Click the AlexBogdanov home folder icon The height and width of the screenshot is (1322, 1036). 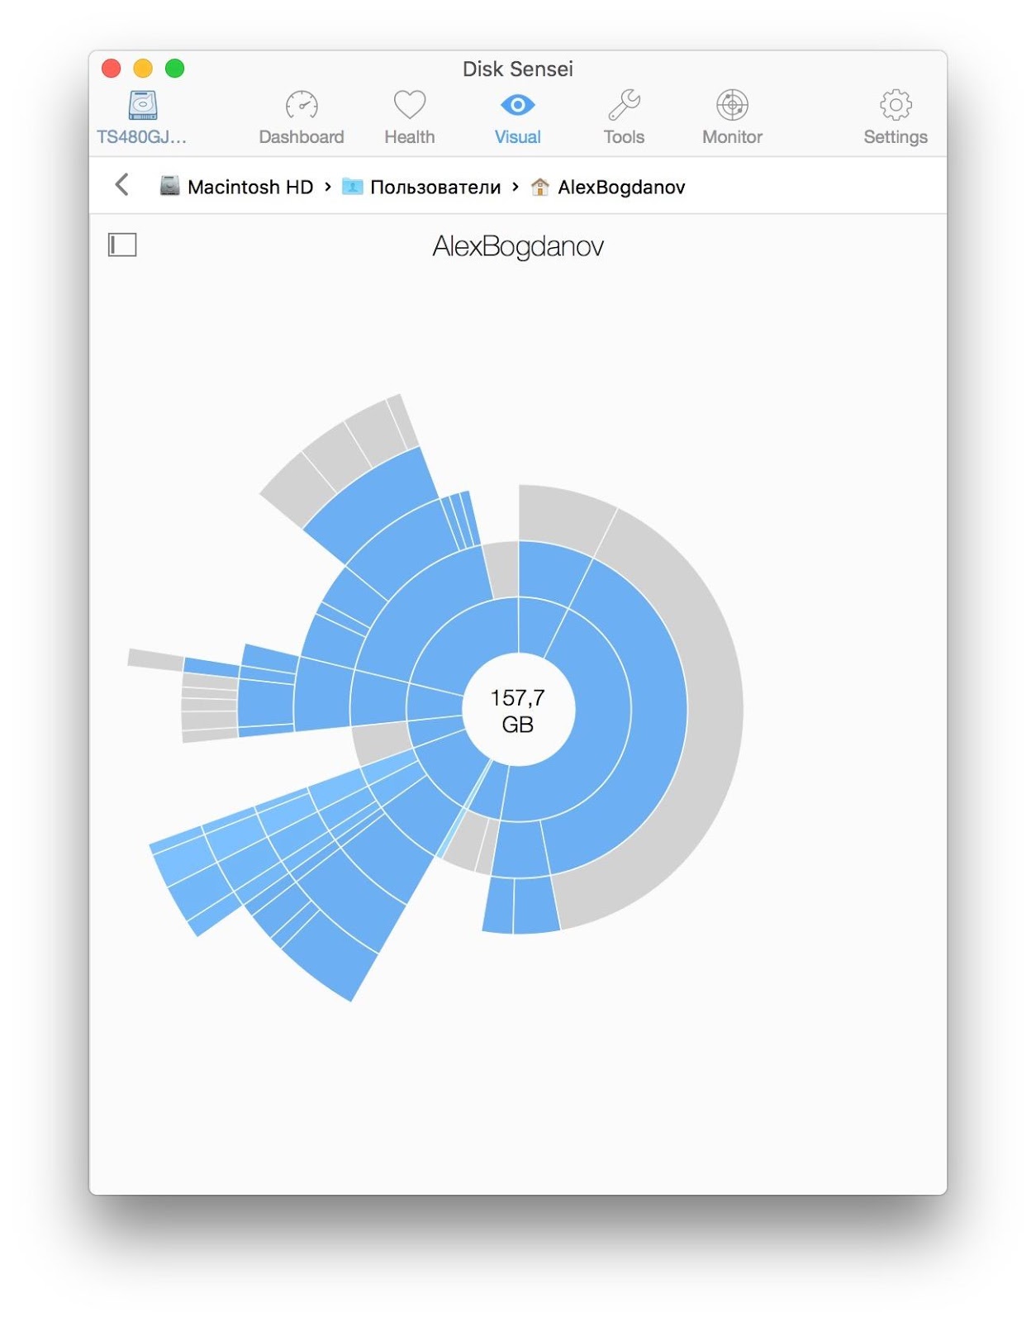coord(539,188)
